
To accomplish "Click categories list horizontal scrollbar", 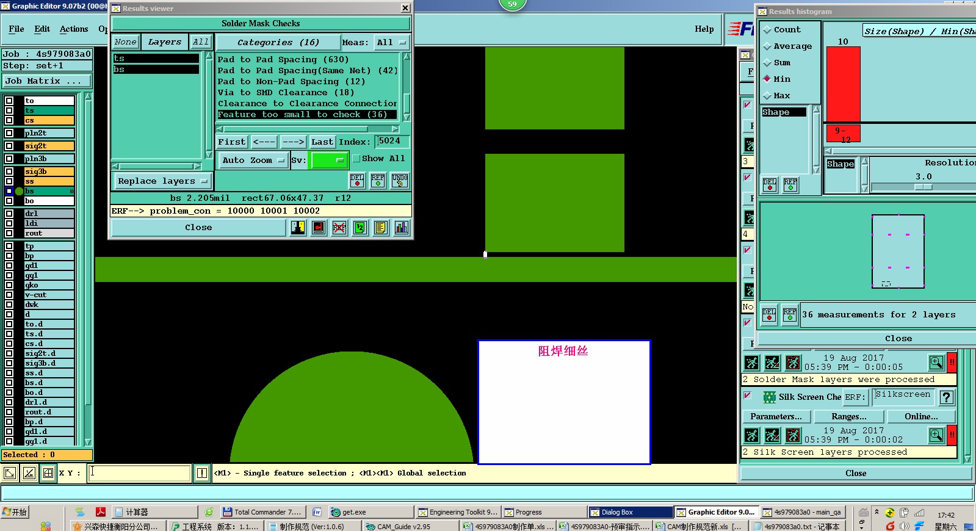I will click(x=308, y=129).
